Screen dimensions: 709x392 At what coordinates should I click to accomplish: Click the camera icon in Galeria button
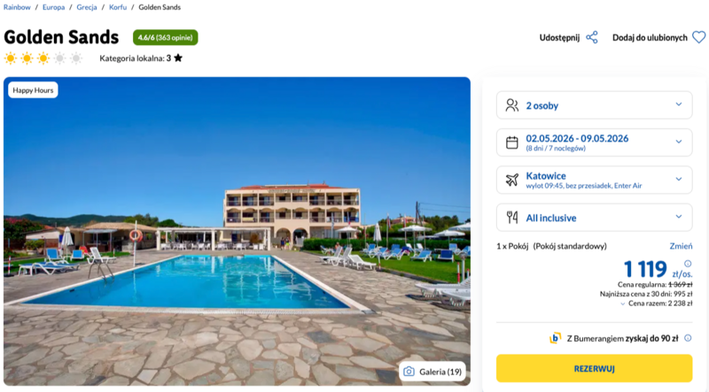(x=409, y=372)
